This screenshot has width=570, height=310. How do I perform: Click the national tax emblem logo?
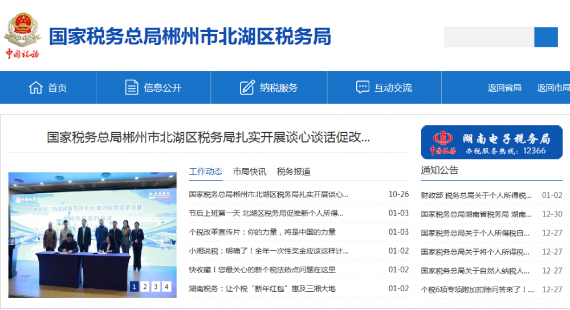[22, 35]
